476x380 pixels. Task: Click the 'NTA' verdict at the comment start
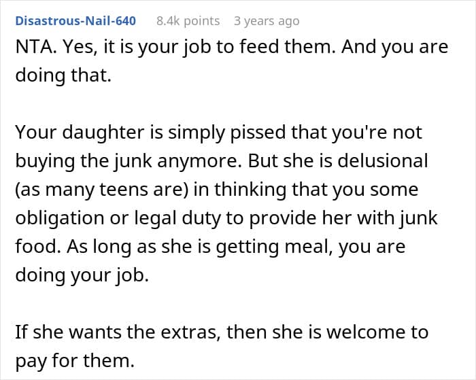[33, 47]
